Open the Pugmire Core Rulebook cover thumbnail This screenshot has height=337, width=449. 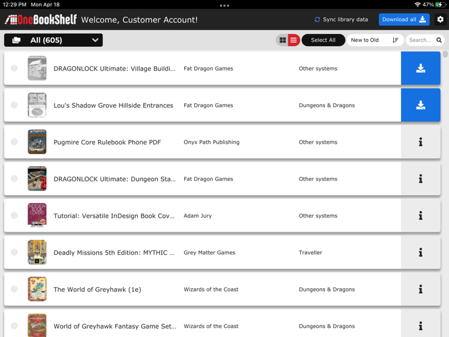coord(37,142)
